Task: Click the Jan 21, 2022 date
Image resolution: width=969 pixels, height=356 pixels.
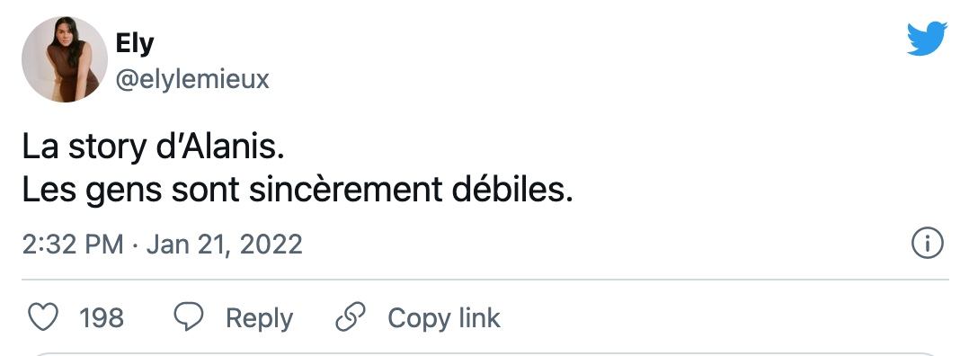Action: pos(225,245)
